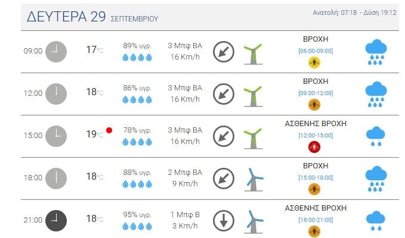Click the 21:00 dark clock icon
Image resolution: width=405 pixels, height=238 pixels.
56,219
